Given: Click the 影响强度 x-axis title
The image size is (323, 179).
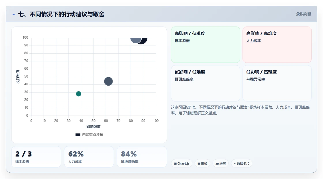Looking at the screenshot, I should pyautogui.click(x=93, y=127).
